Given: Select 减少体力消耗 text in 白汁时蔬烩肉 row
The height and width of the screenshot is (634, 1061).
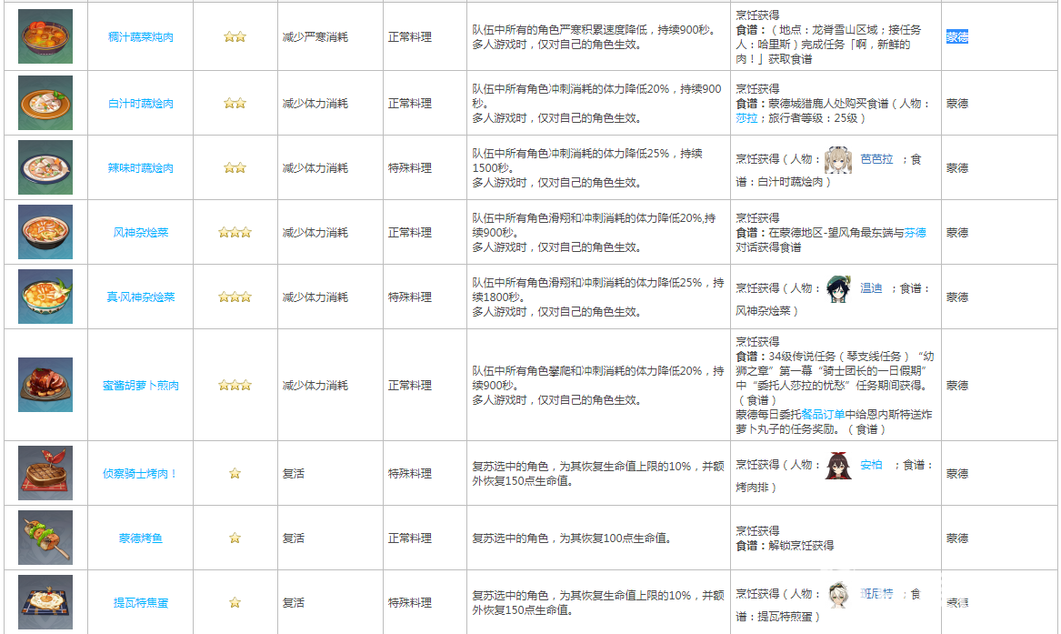Looking at the screenshot, I should (315, 104).
